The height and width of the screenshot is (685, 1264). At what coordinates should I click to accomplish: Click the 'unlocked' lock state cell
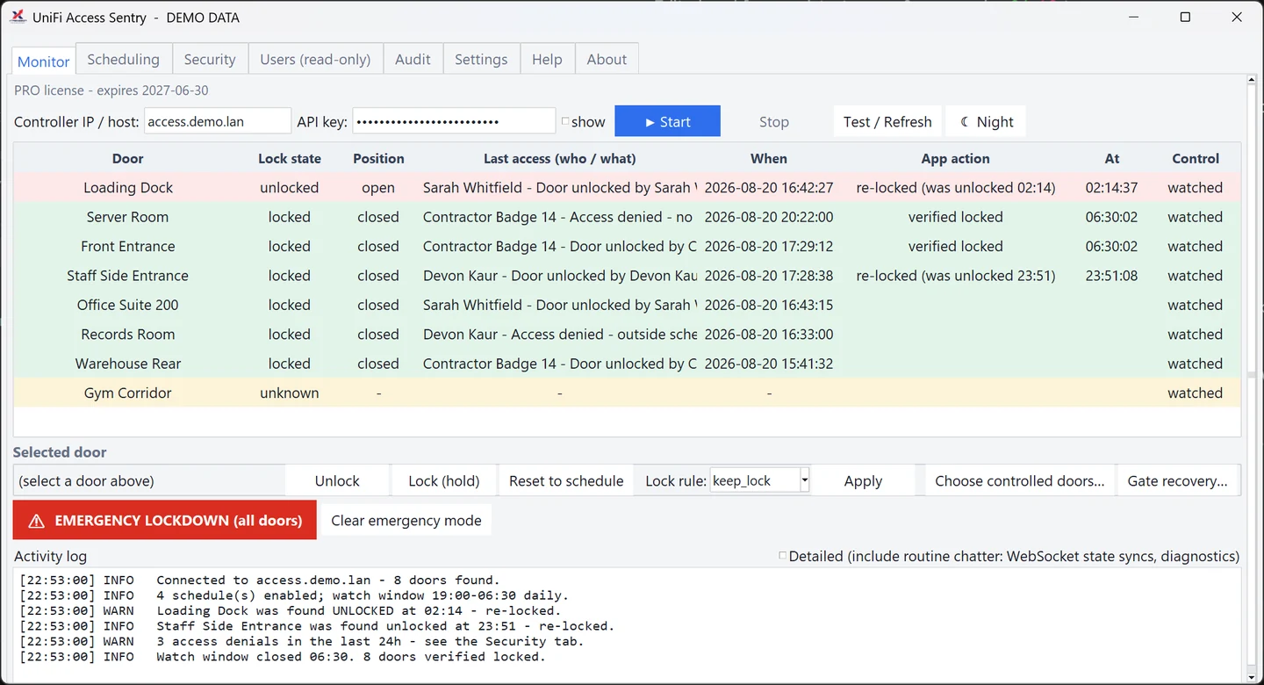[x=290, y=187]
